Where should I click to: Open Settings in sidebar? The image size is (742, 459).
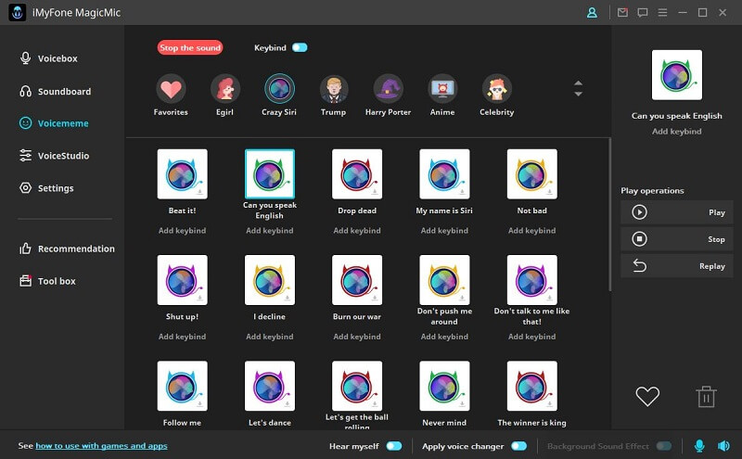46,188
